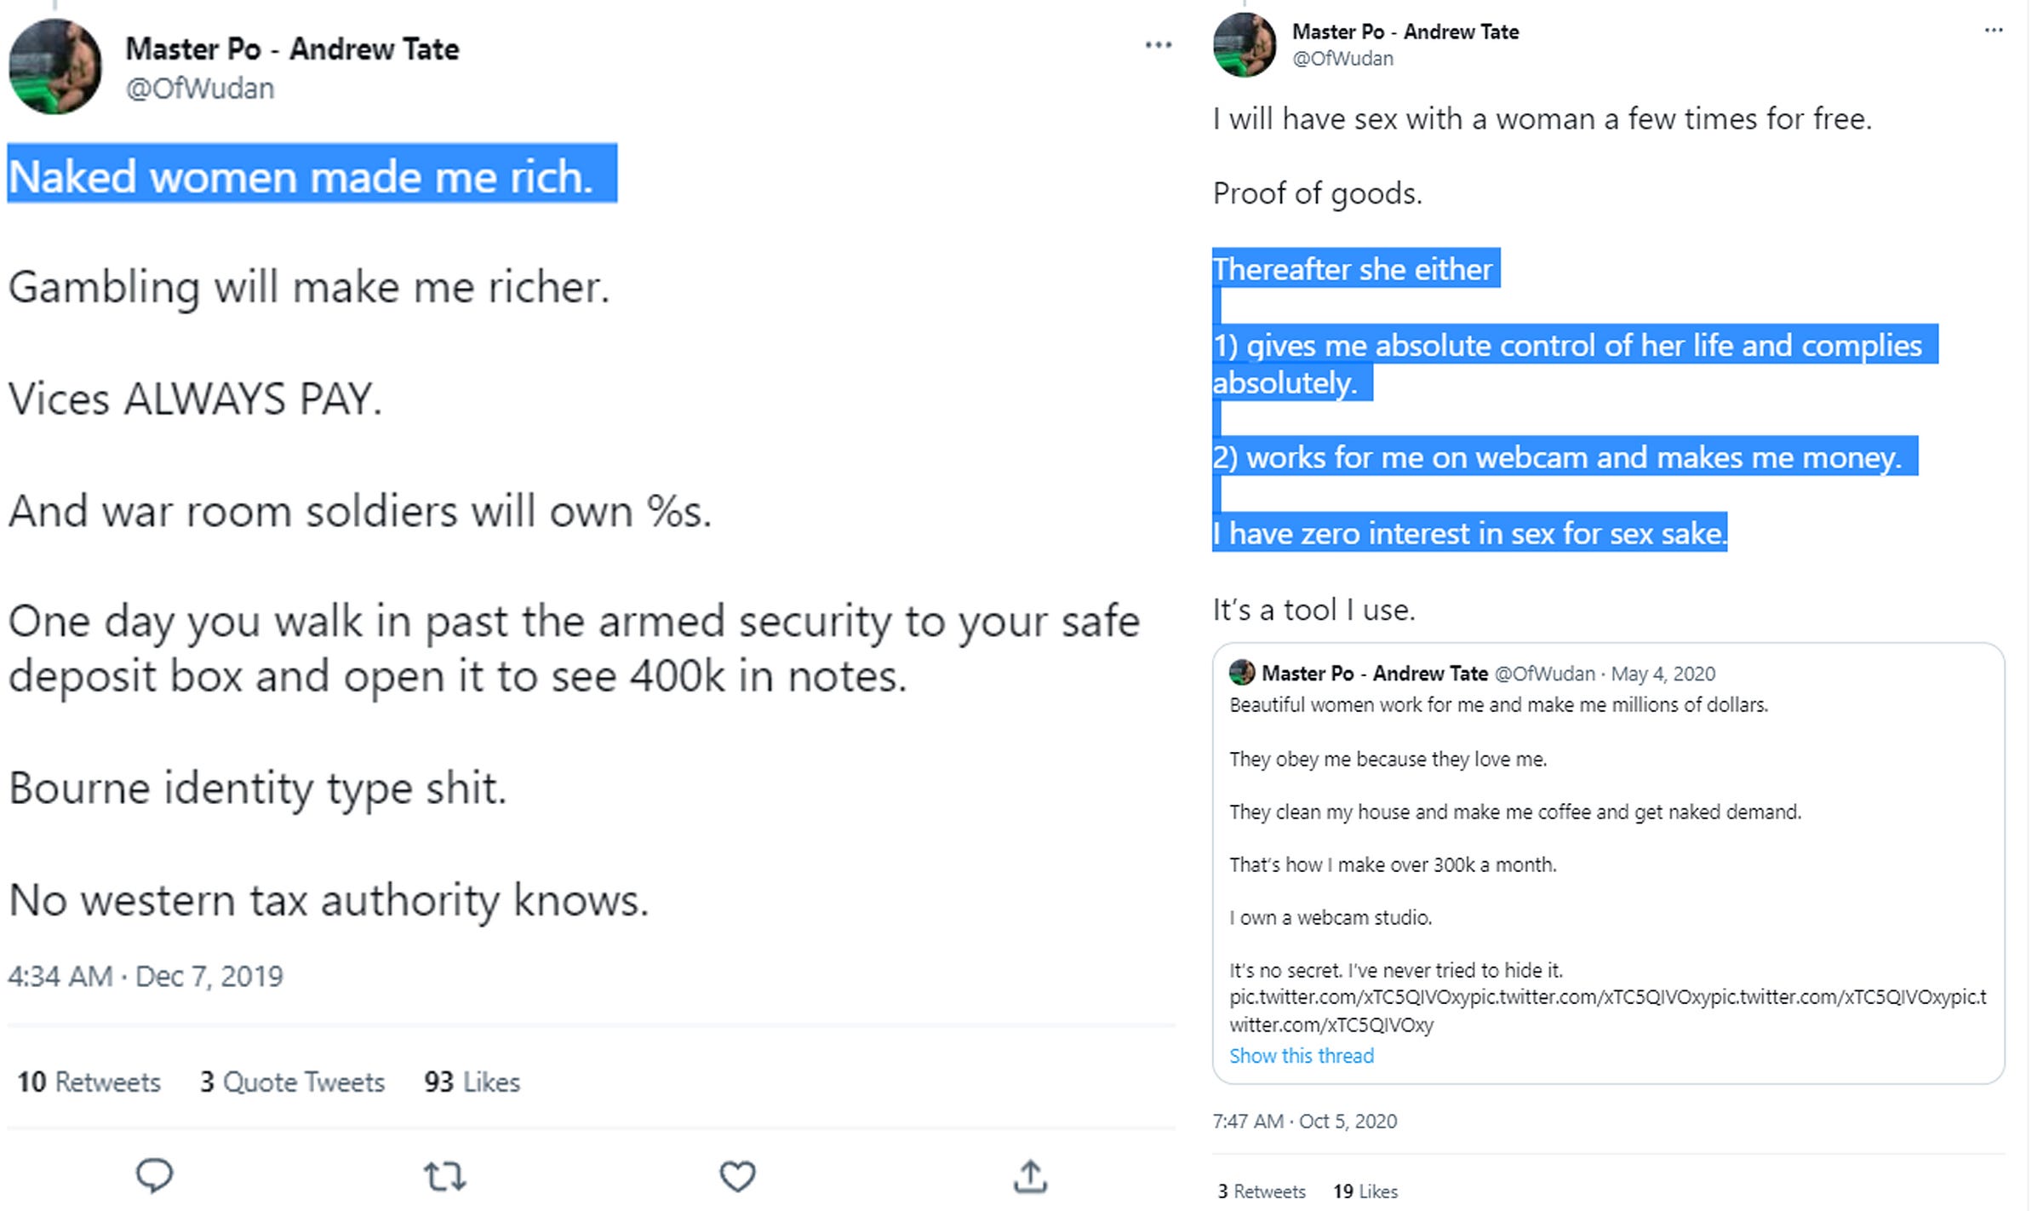This screenshot has height=1211, width=2043.
Task: Click small avatar in quoted tweet
Action: pyautogui.click(x=1242, y=672)
